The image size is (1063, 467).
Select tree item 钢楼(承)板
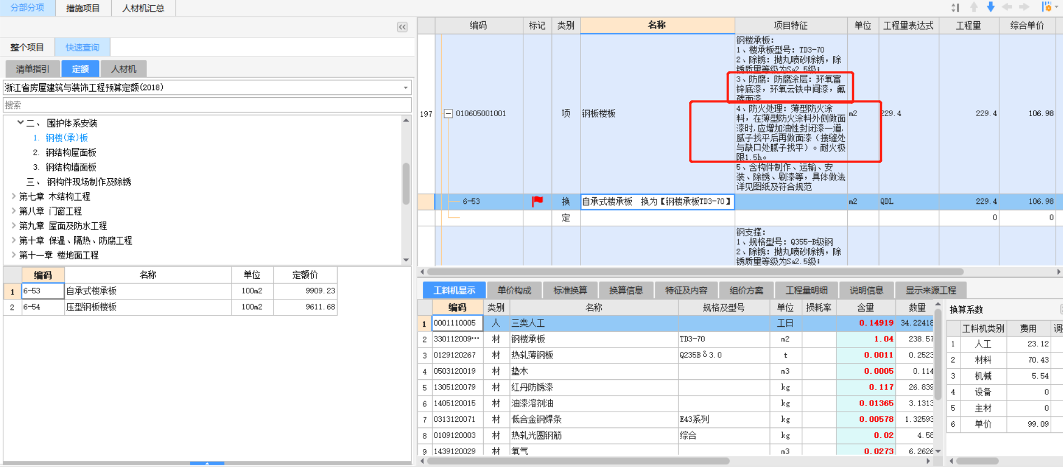pos(67,137)
